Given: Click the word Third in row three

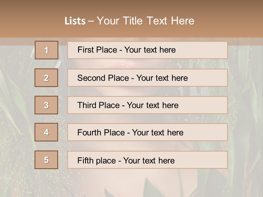Looking at the screenshot, I should (87, 105).
